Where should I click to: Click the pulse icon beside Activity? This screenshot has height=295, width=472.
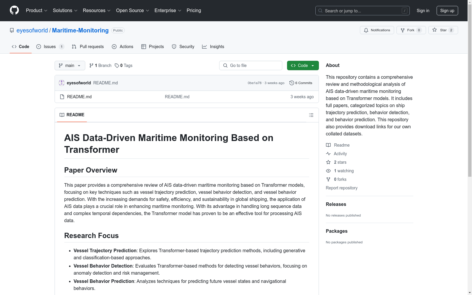click(x=328, y=154)
